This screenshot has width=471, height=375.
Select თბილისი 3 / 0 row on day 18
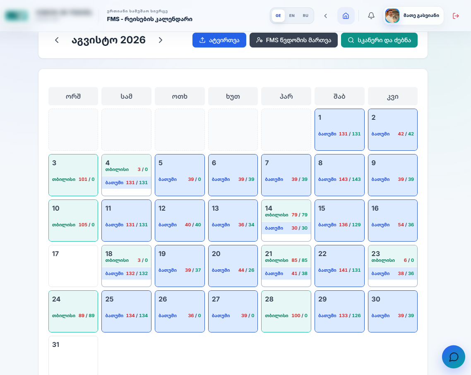127,261
